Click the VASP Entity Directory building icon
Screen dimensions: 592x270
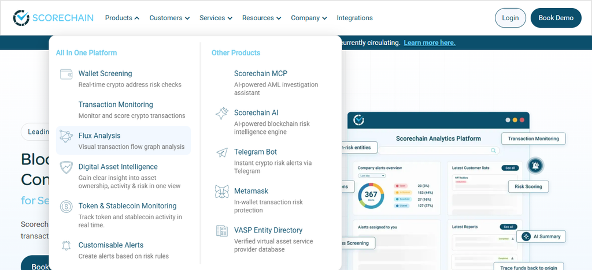click(x=222, y=231)
